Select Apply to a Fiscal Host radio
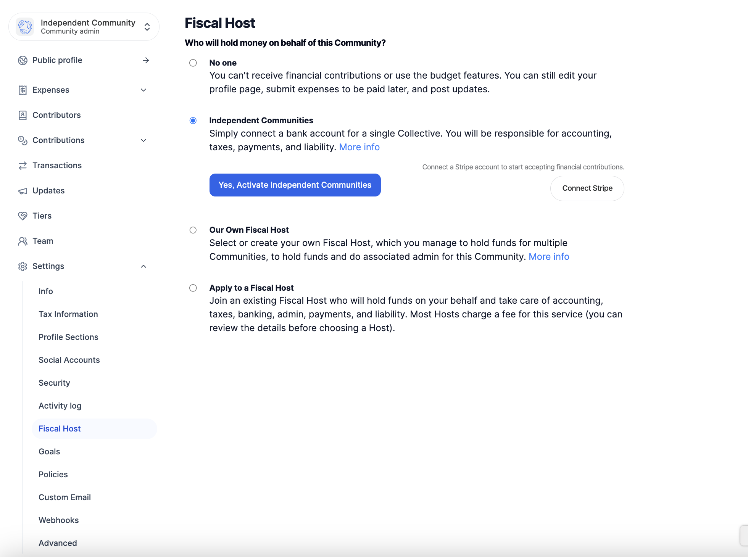Viewport: 748px width, 557px height. point(193,288)
